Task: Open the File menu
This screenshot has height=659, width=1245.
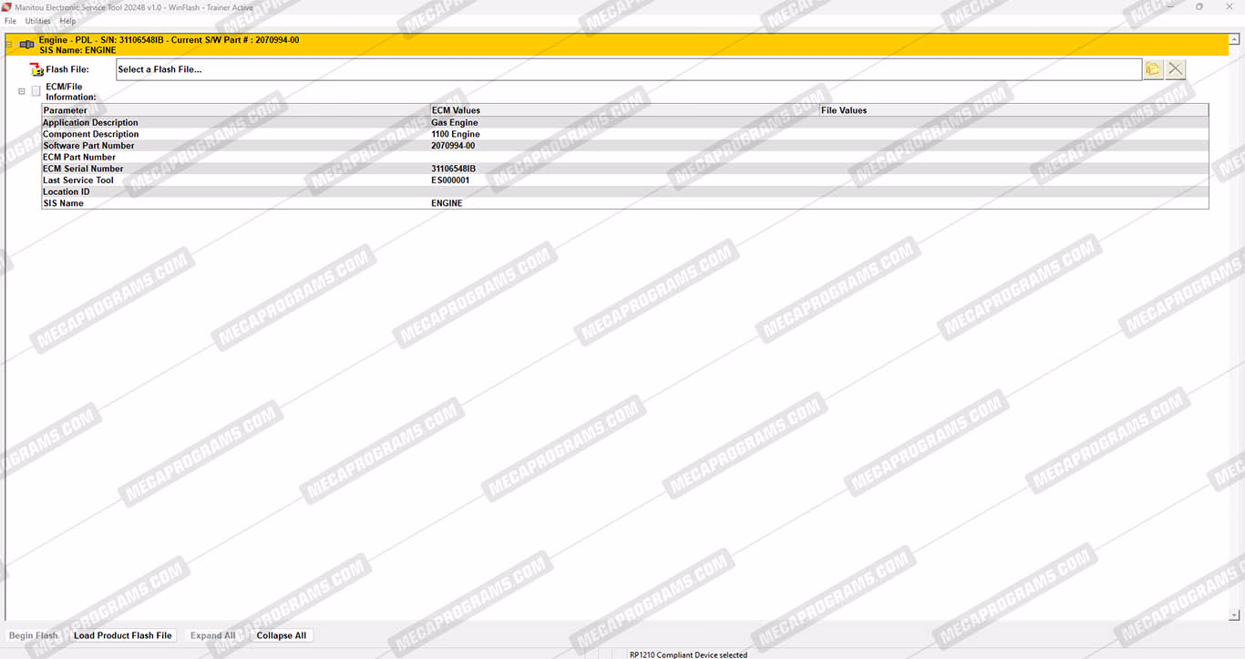Action: [x=10, y=21]
